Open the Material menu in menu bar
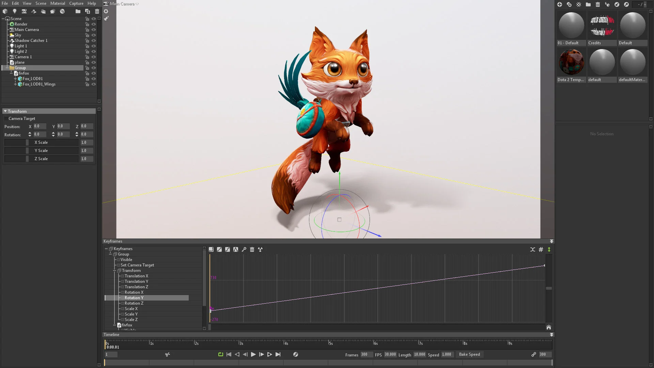The width and height of the screenshot is (654, 368). pos(57,4)
